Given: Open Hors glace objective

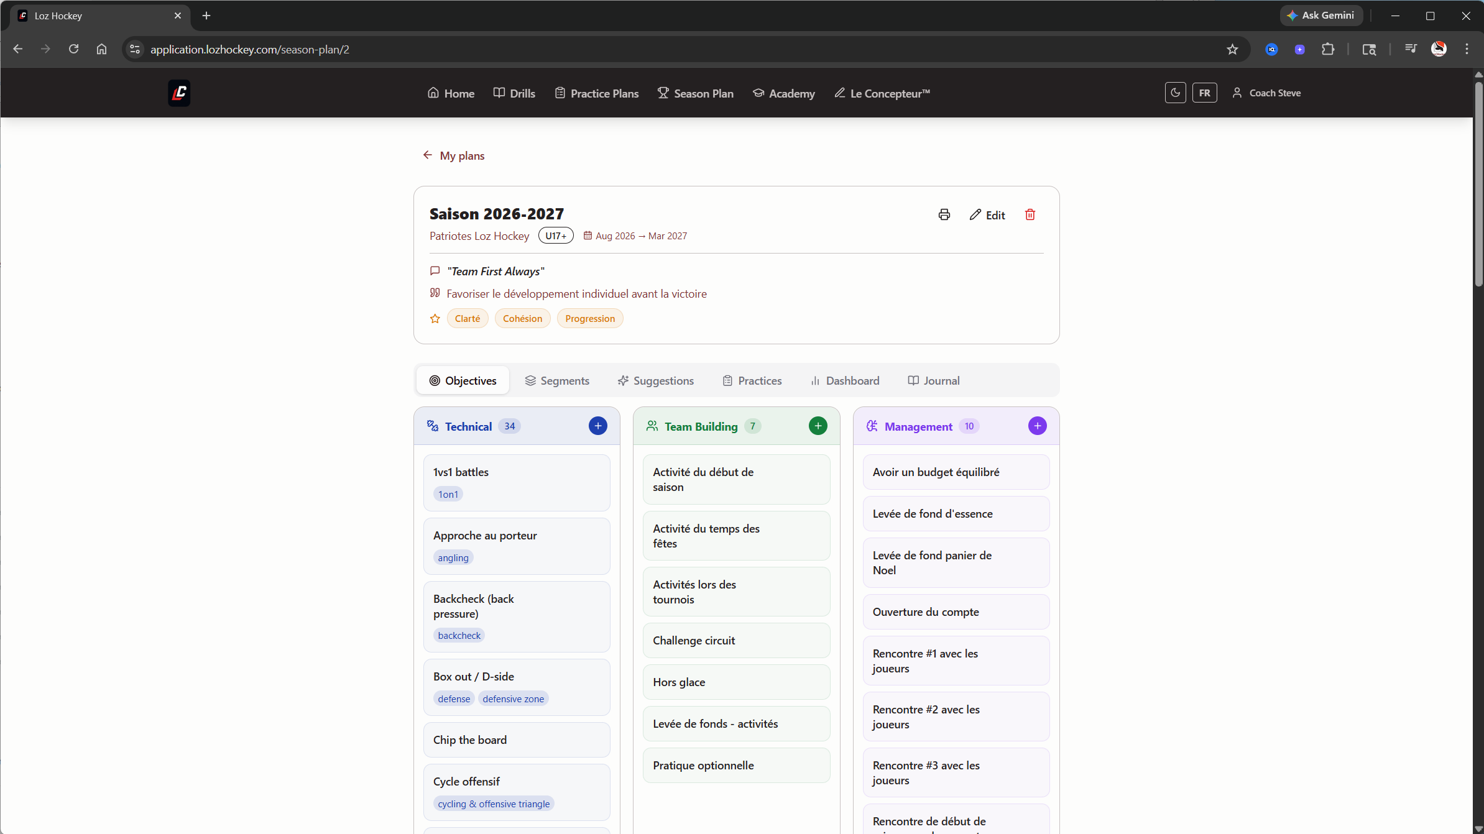Looking at the screenshot, I should coord(737,682).
